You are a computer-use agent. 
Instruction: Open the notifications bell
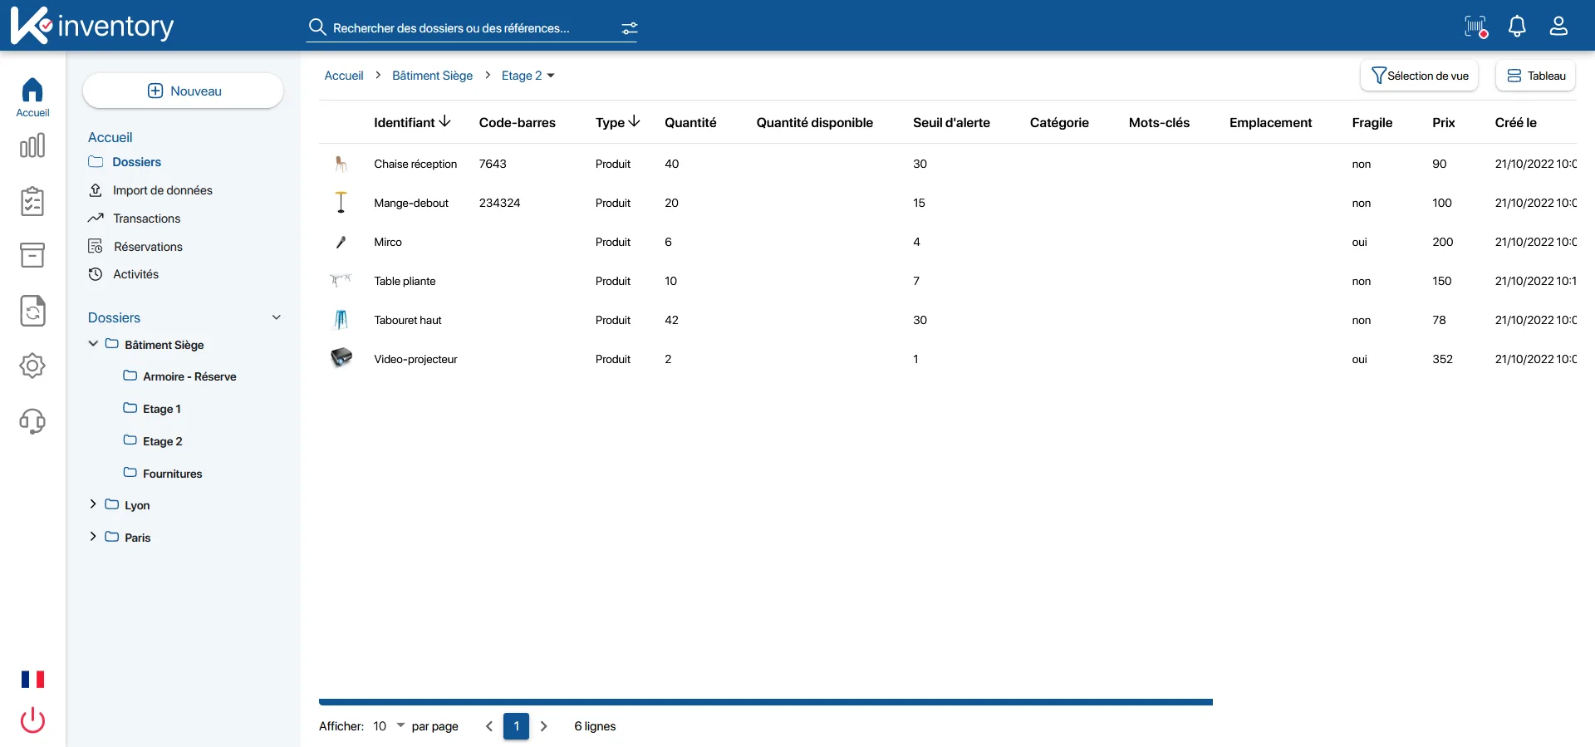(x=1517, y=27)
